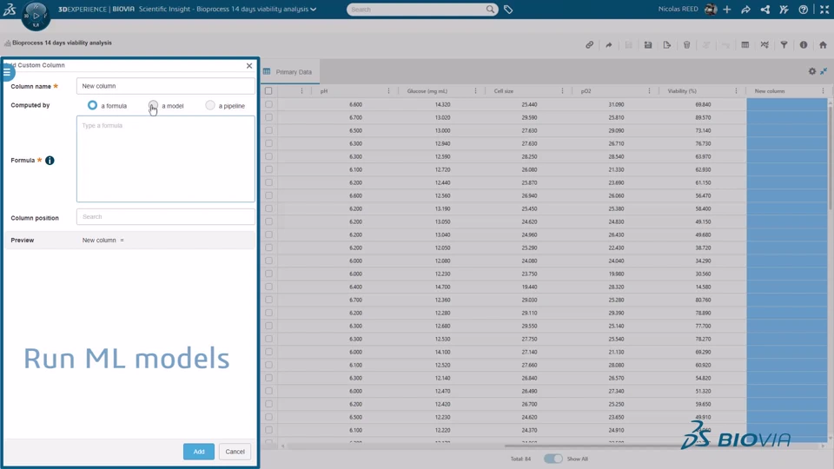Screen dimensions: 834x469
Task: Check the row checkbox for Viability 76.730
Action: [x=268, y=143]
